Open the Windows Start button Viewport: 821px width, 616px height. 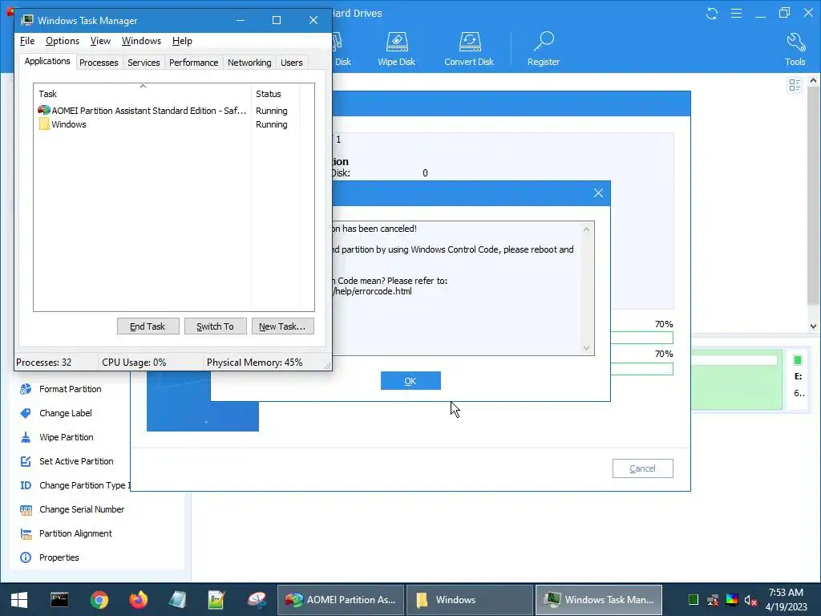[19, 600]
